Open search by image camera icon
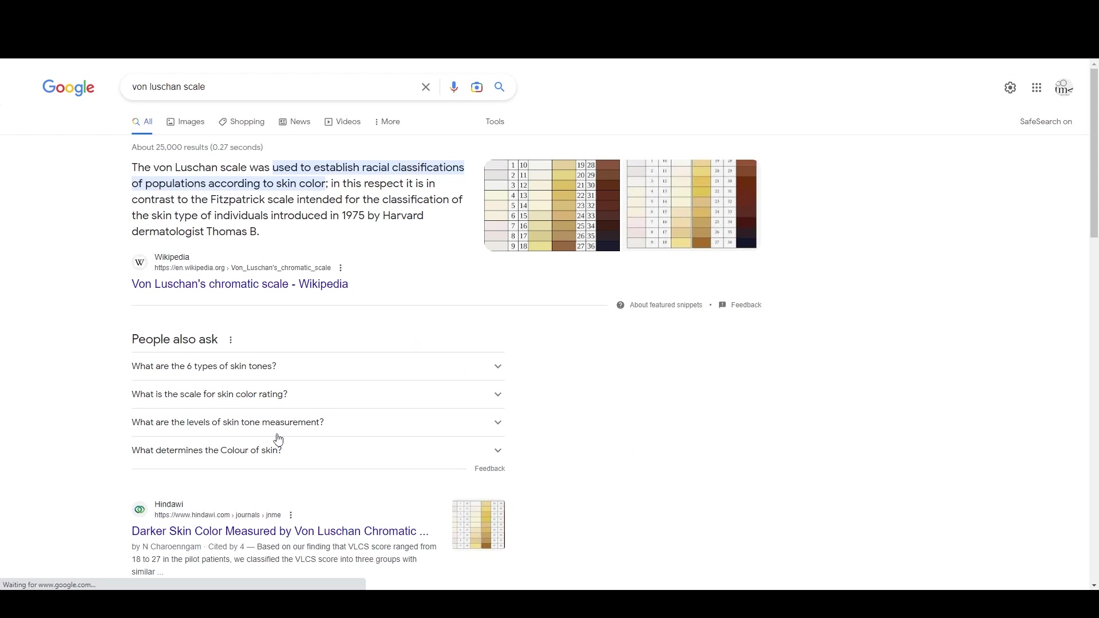1099x618 pixels. 477,87
